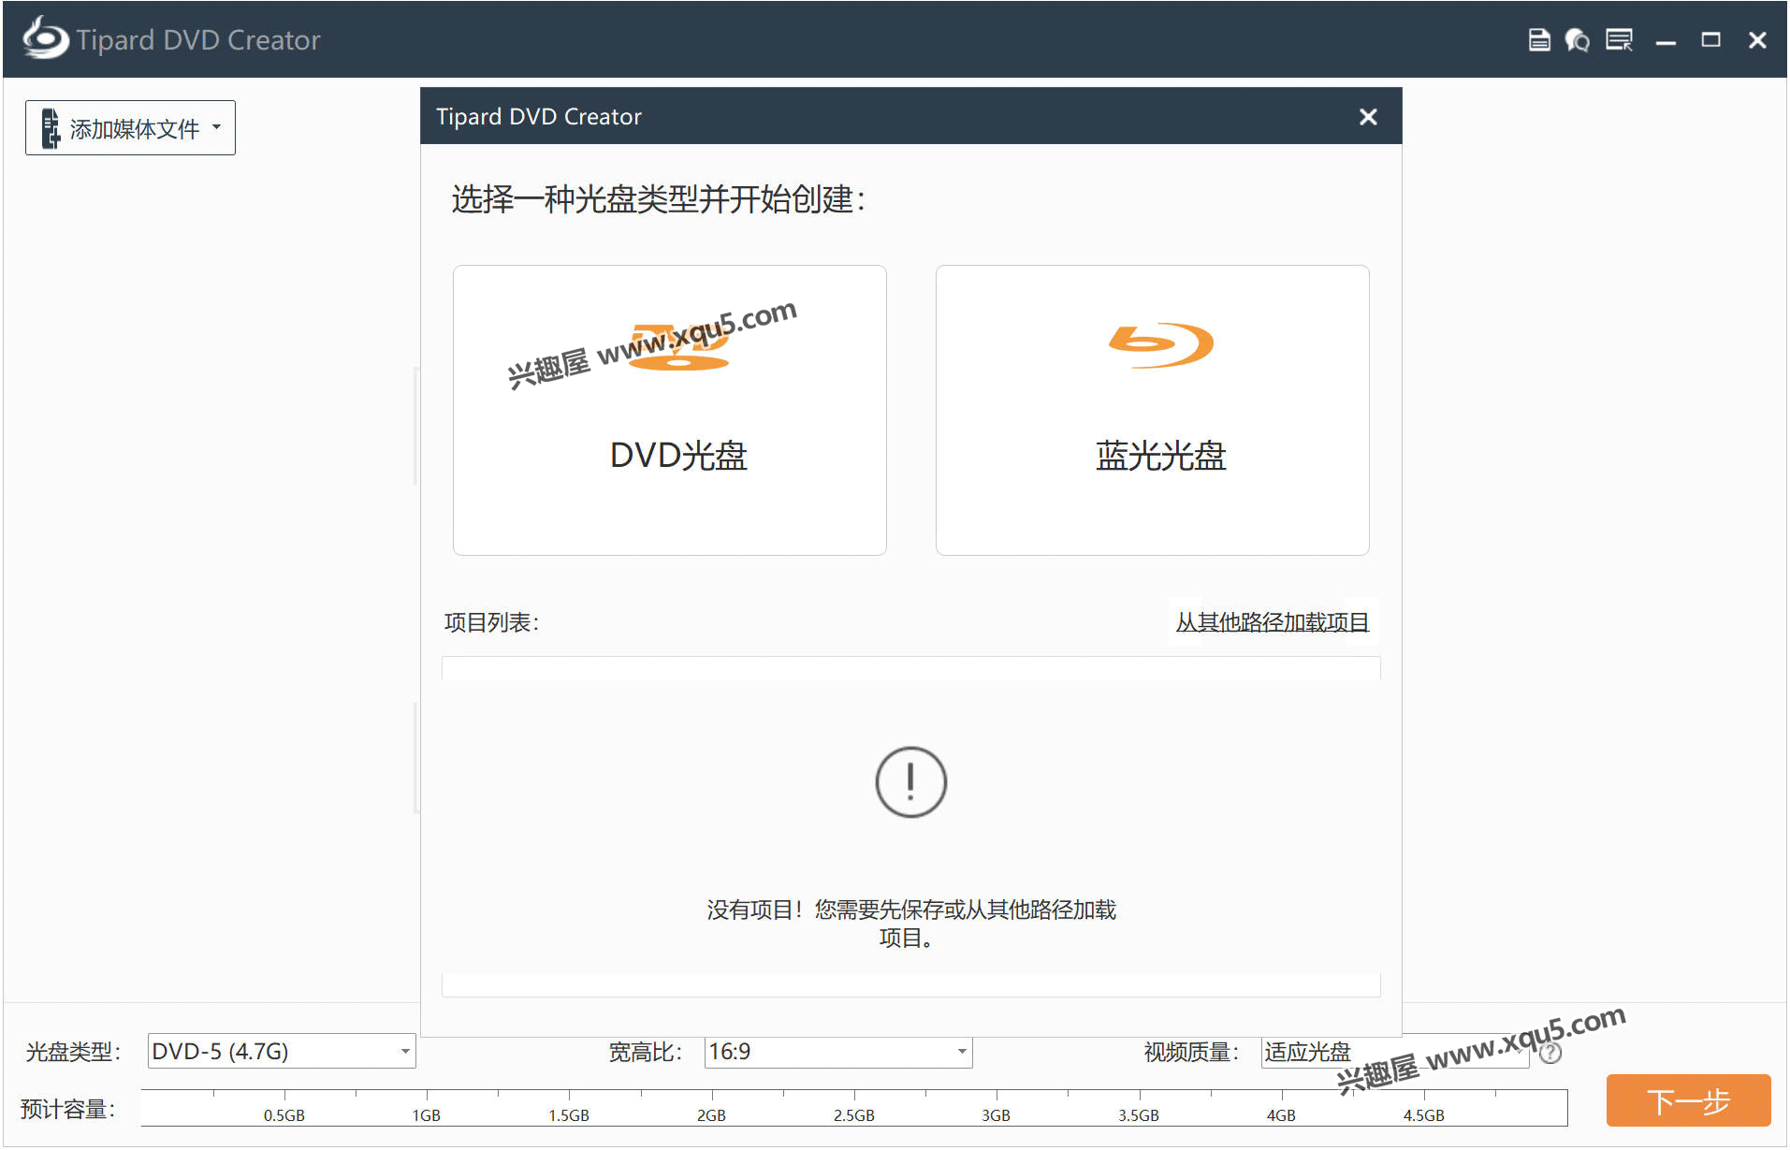Click the Tipard DVD Creator logo icon
Image resolution: width=1790 pixels, height=1150 pixels.
point(46,39)
